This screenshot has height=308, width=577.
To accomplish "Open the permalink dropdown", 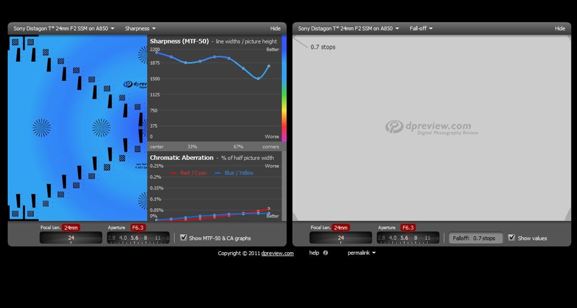I will coord(361,253).
